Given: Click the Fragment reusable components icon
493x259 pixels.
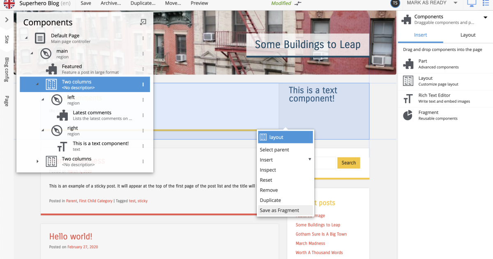Looking at the screenshot, I should click(407, 115).
